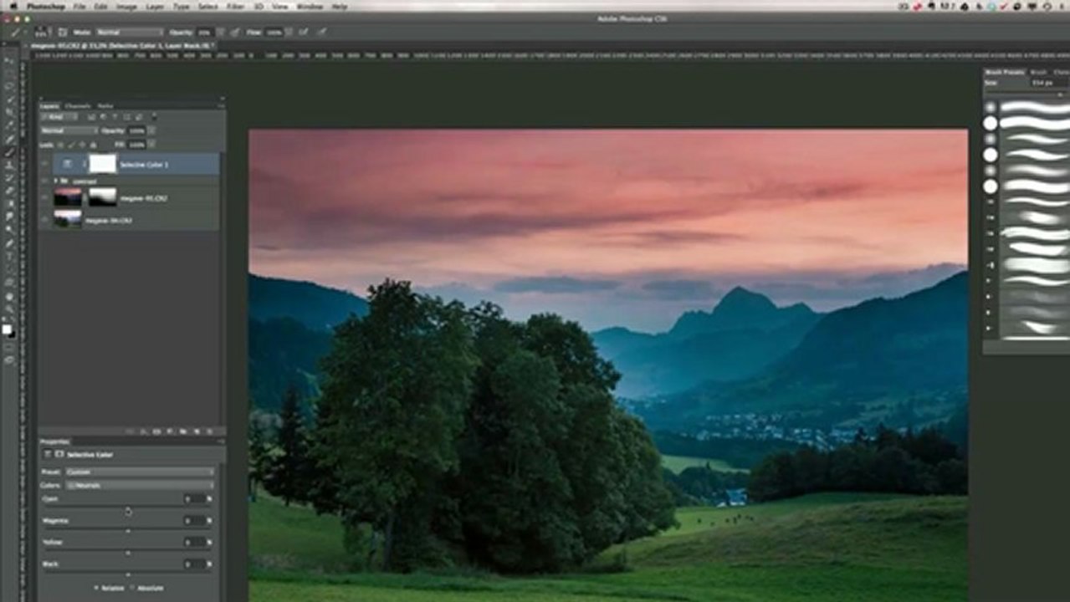Click the Create New Layer icon
Viewport: 1070px width, 602px height.
(x=197, y=431)
